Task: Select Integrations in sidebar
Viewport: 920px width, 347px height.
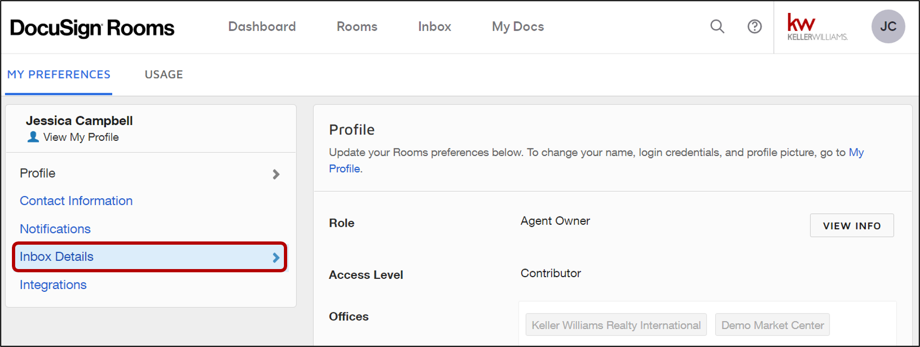Action: [x=53, y=285]
